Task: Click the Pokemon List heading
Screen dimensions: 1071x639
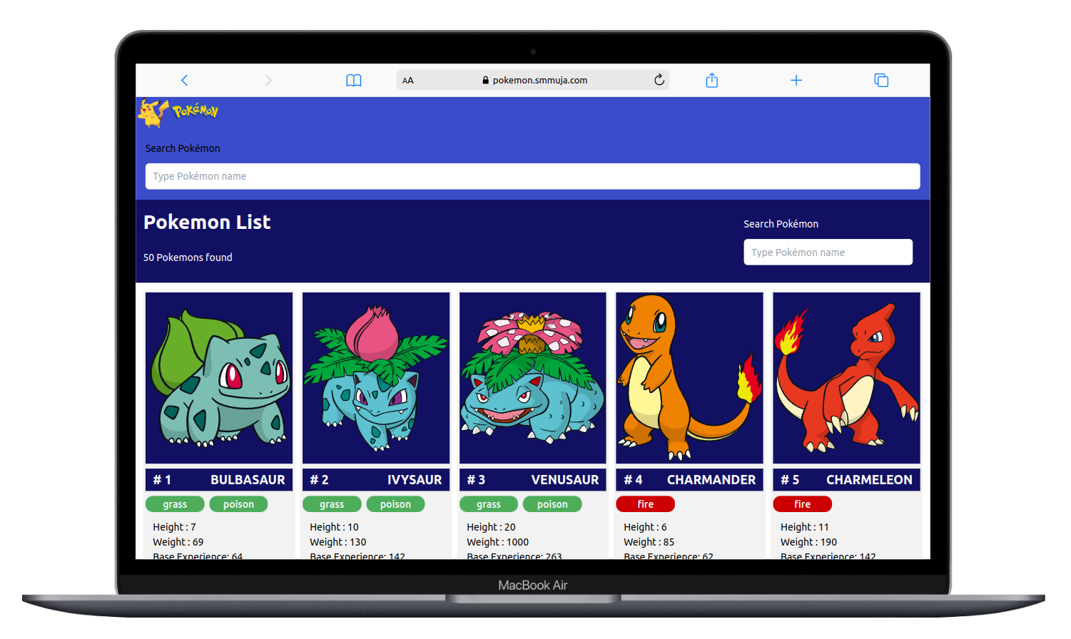Action: pos(207,223)
